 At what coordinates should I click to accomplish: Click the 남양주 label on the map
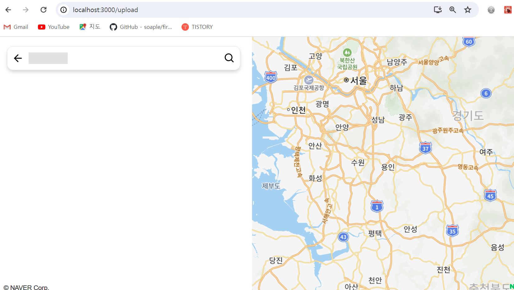coord(397,62)
